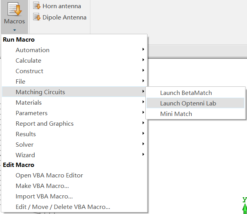
Task: Run the Dipole Antenna macro icon
Action: click(37, 17)
